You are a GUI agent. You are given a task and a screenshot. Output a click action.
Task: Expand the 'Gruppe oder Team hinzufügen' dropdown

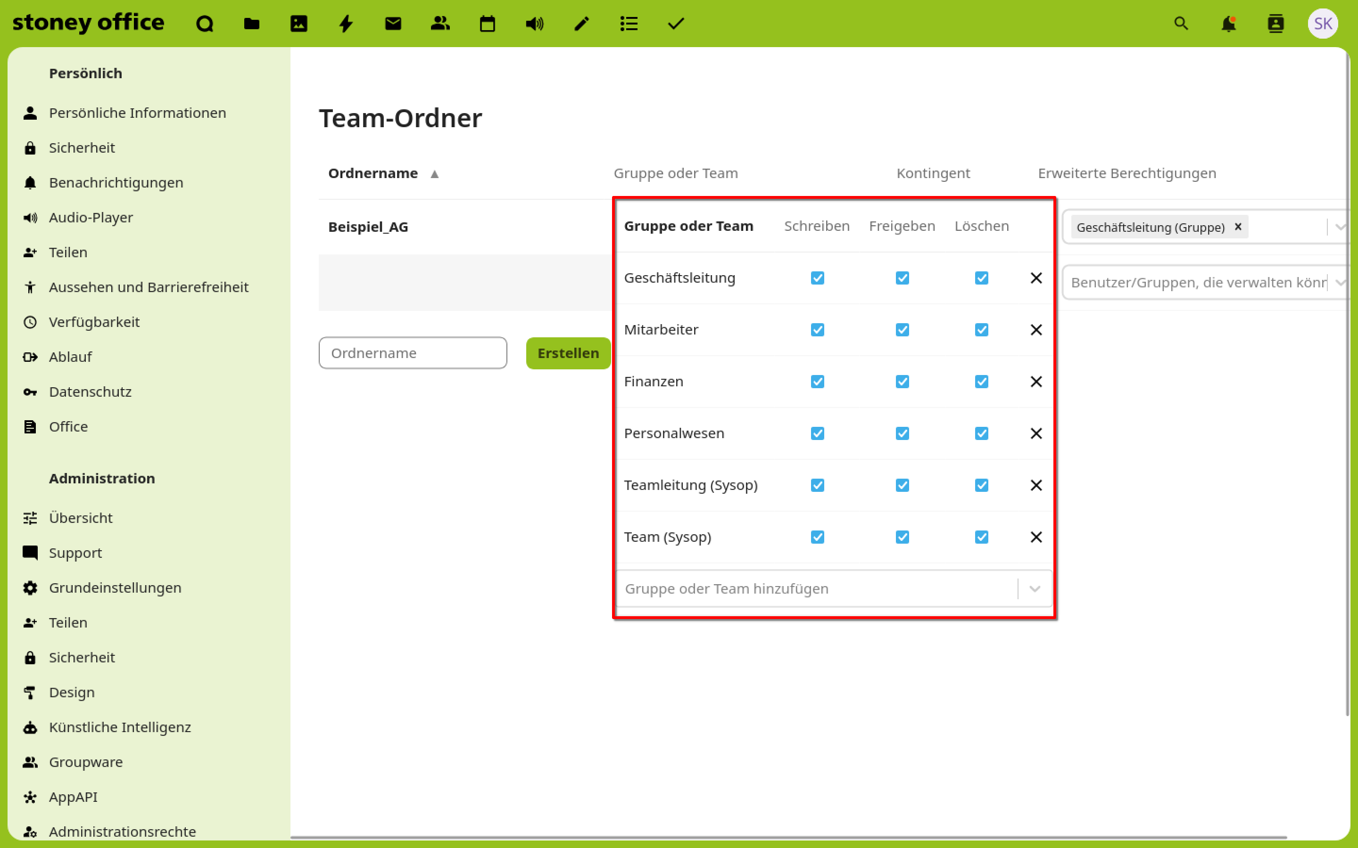tap(1035, 589)
